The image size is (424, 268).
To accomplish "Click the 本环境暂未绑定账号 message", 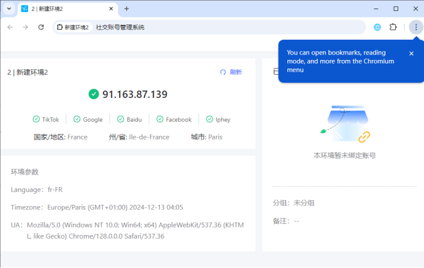I will [x=345, y=155].
